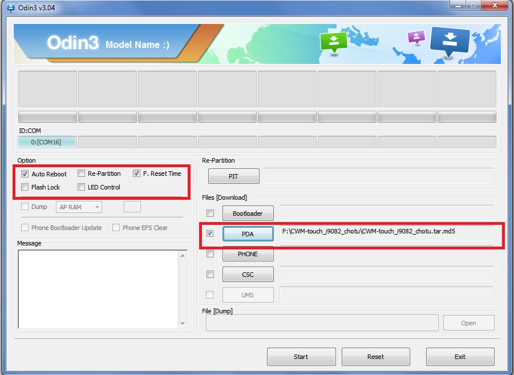Viewport: 514px width, 375px height.
Task: Click the green download icon in banner
Action: 333,42
